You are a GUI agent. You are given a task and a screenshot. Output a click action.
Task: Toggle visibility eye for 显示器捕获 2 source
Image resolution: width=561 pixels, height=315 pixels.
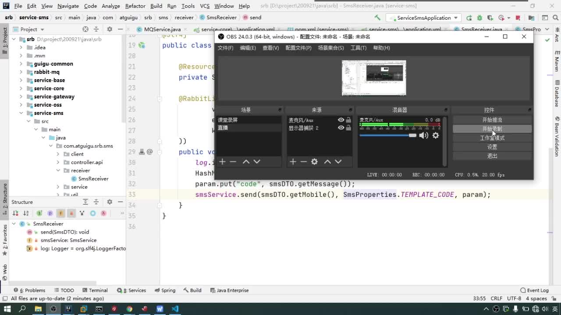tap(341, 128)
